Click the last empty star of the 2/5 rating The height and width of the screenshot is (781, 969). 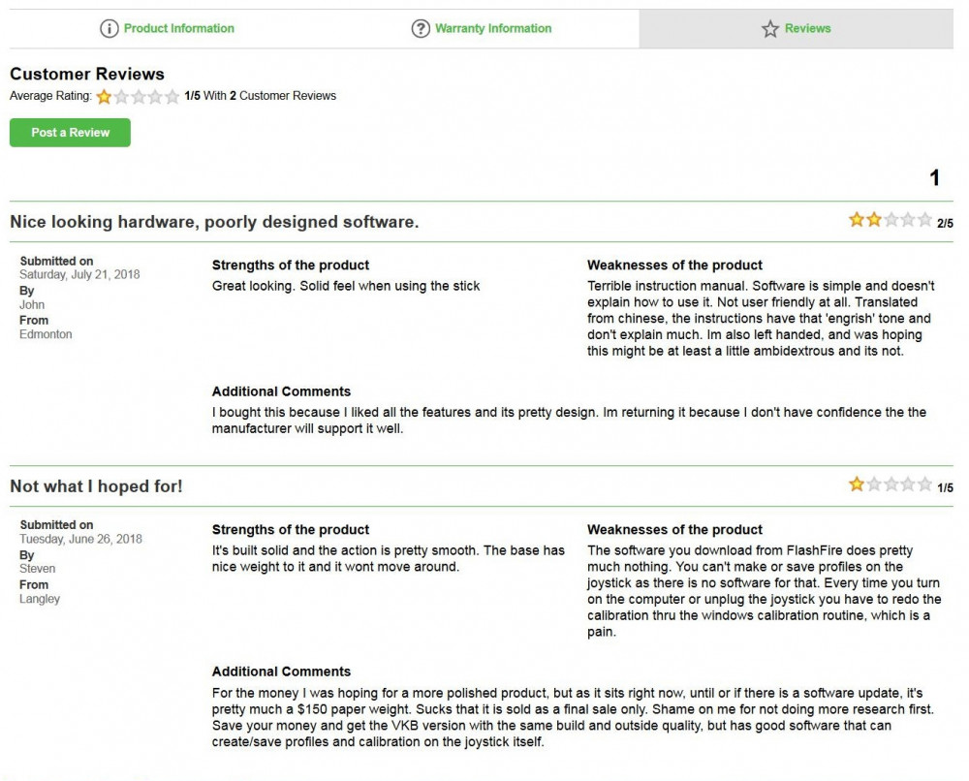tap(925, 220)
